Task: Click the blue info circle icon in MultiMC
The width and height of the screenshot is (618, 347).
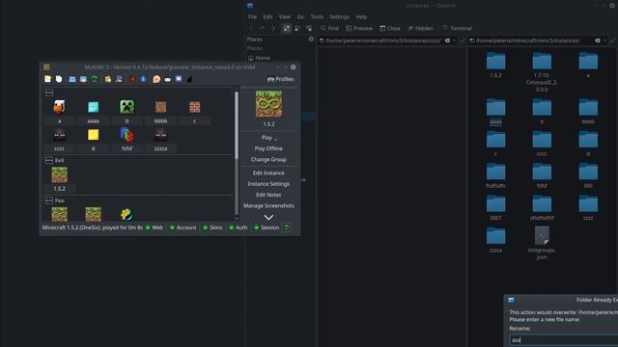Action: point(143,79)
